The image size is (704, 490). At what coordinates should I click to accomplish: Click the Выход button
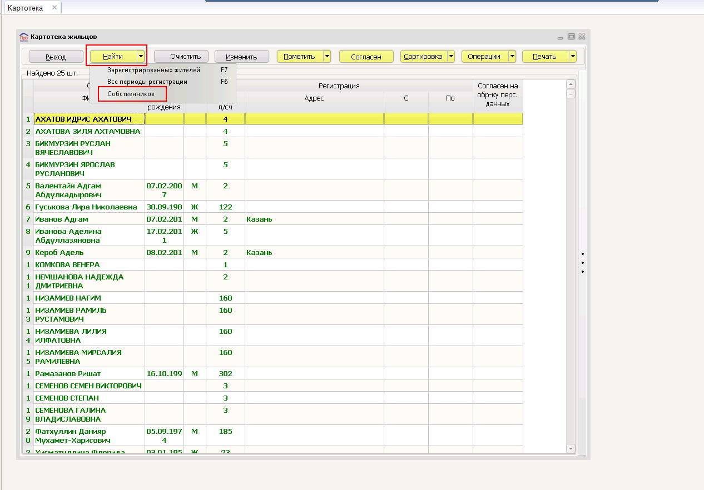click(56, 57)
